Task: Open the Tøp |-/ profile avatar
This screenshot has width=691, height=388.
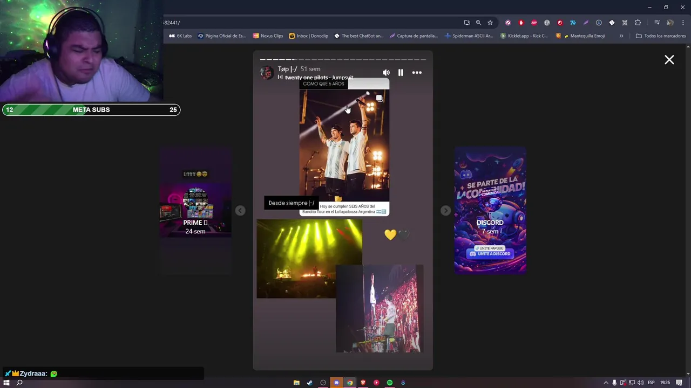Action: tap(267, 73)
